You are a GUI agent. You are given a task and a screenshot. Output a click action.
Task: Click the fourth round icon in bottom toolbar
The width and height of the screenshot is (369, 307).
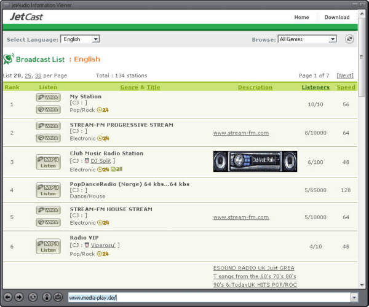(47, 297)
